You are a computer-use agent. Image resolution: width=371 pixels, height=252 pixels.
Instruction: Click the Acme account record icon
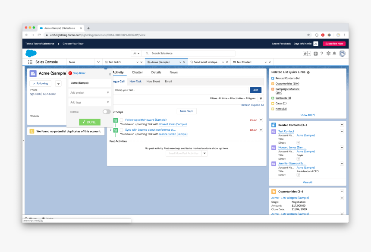coord(33,74)
